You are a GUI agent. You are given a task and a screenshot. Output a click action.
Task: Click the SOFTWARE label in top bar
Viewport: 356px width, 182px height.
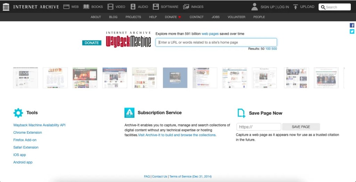(170, 7)
